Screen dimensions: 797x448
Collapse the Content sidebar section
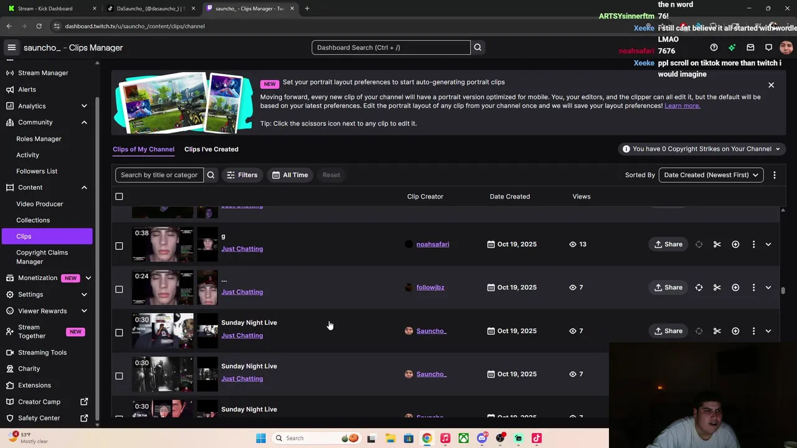[x=84, y=187]
